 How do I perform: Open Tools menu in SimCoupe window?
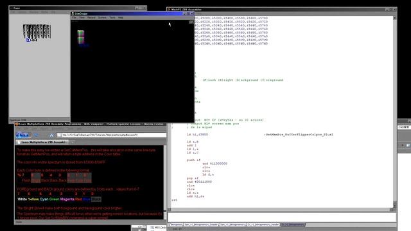[x=112, y=17]
